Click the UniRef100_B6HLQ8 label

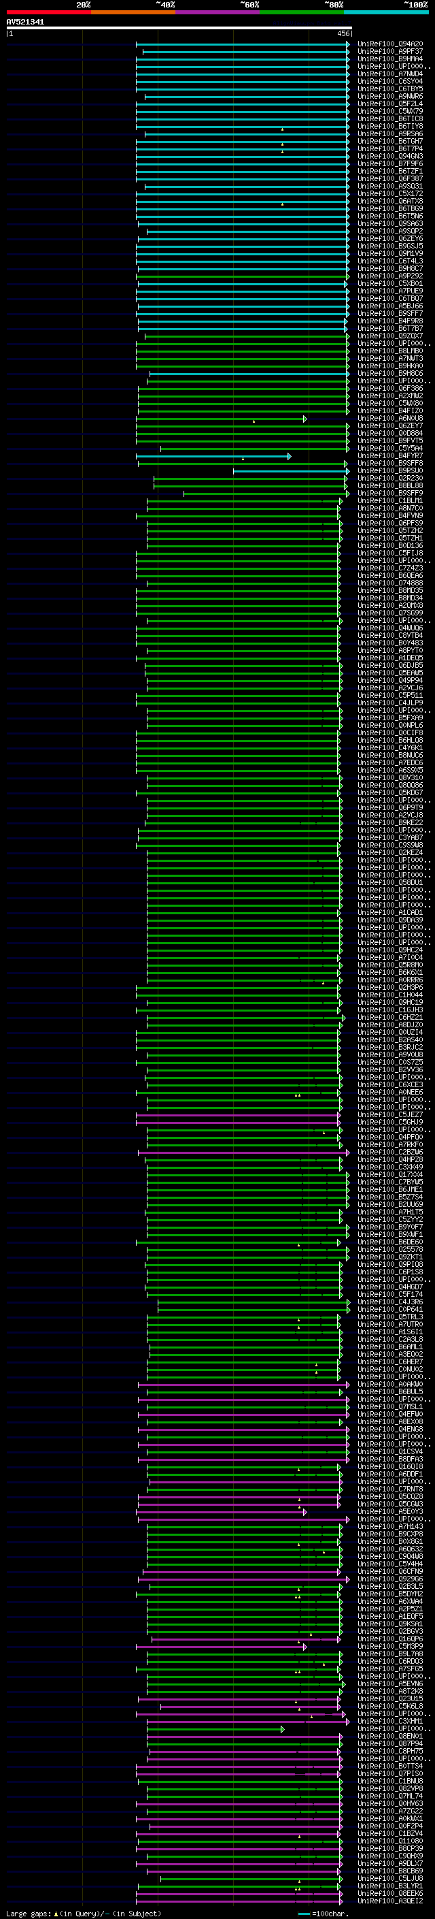click(x=389, y=741)
